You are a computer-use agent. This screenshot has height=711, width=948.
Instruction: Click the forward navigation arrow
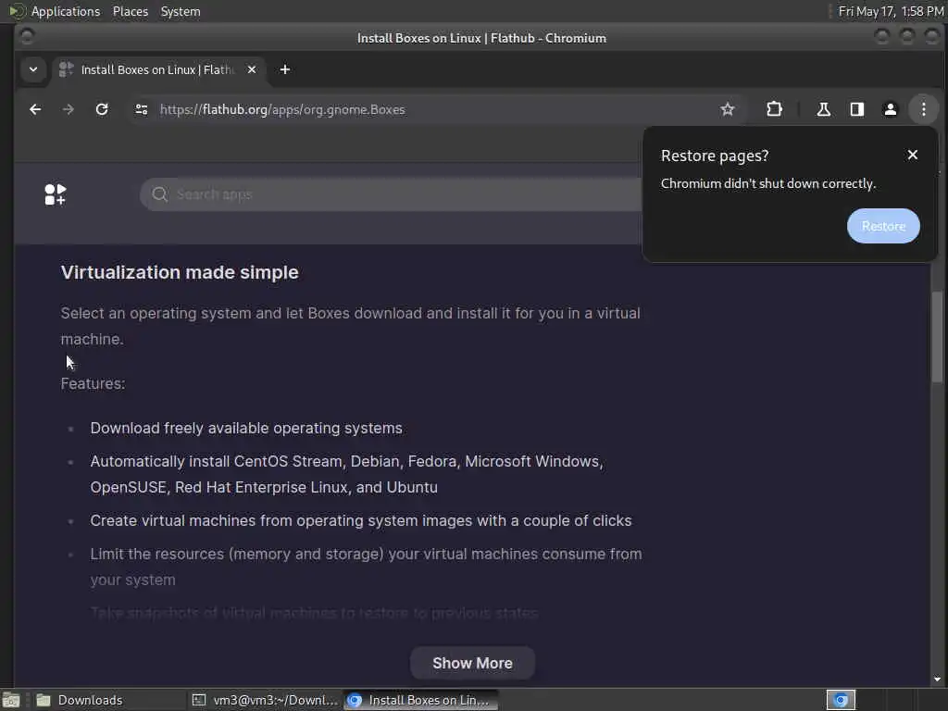click(x=69, y=109)
